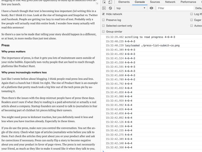Image resolution: width=202 pixels, height=152 pixels.
Task: Click the console prompt chevron
Action: point(103,151)
